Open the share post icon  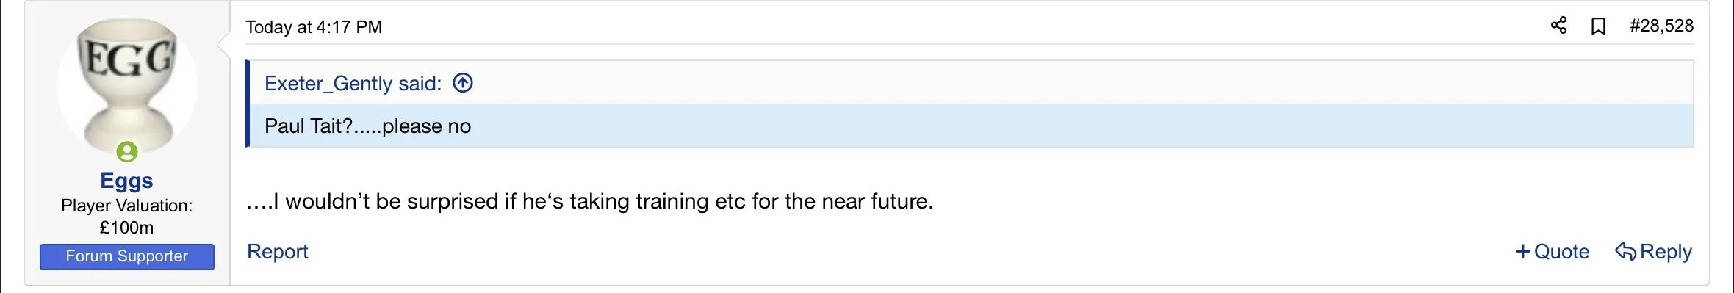[x=1558, y=26]
